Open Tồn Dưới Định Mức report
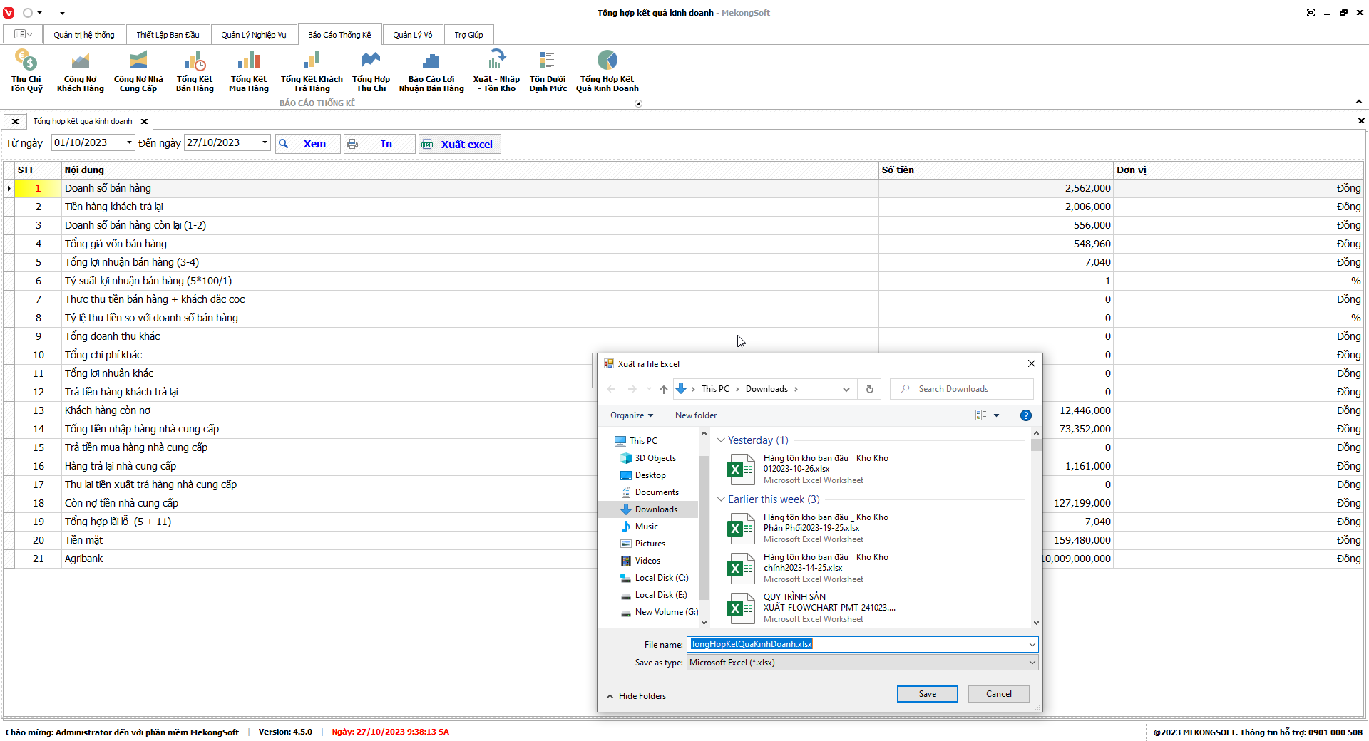Screen dimensions: 1369x741 coord(548,71)
